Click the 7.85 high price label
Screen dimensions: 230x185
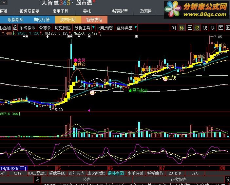click(x=218, y=37)
